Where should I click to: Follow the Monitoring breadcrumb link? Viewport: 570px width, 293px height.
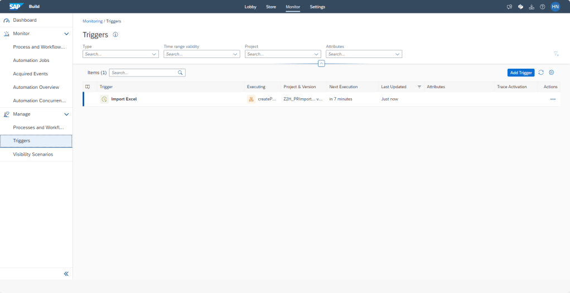(93, 21)
